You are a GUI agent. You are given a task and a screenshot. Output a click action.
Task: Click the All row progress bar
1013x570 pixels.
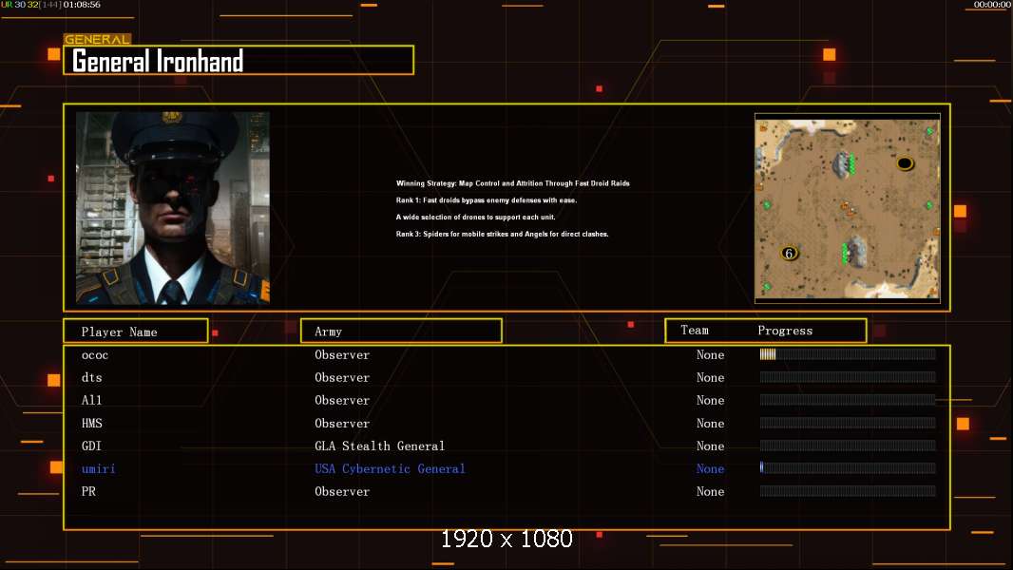[848, 400]
